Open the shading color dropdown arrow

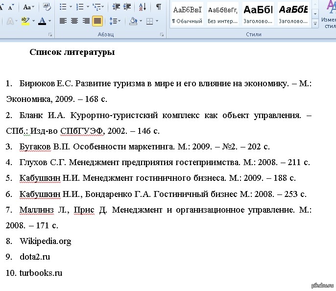tap(141, 21)
